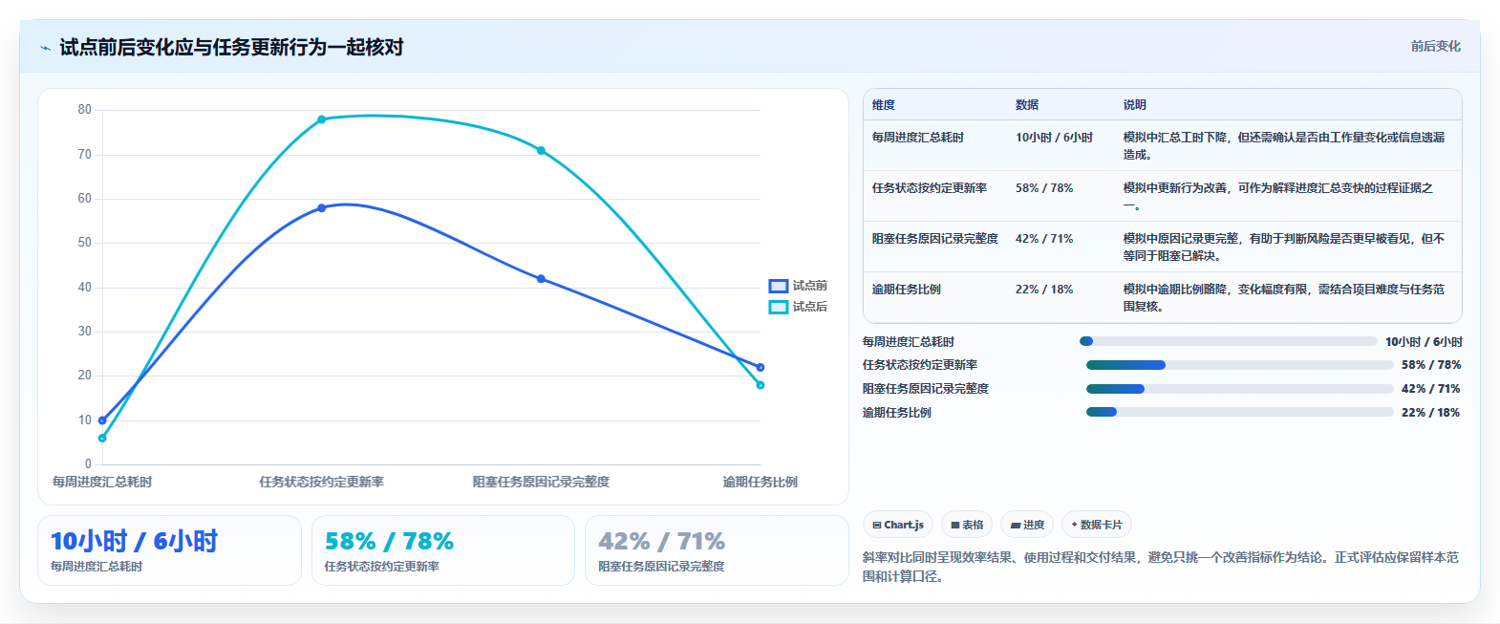Viewport: 1500px width, 624px height.
Task: Click the progress row value 58% / 78%
Action: coord(1430,365)
